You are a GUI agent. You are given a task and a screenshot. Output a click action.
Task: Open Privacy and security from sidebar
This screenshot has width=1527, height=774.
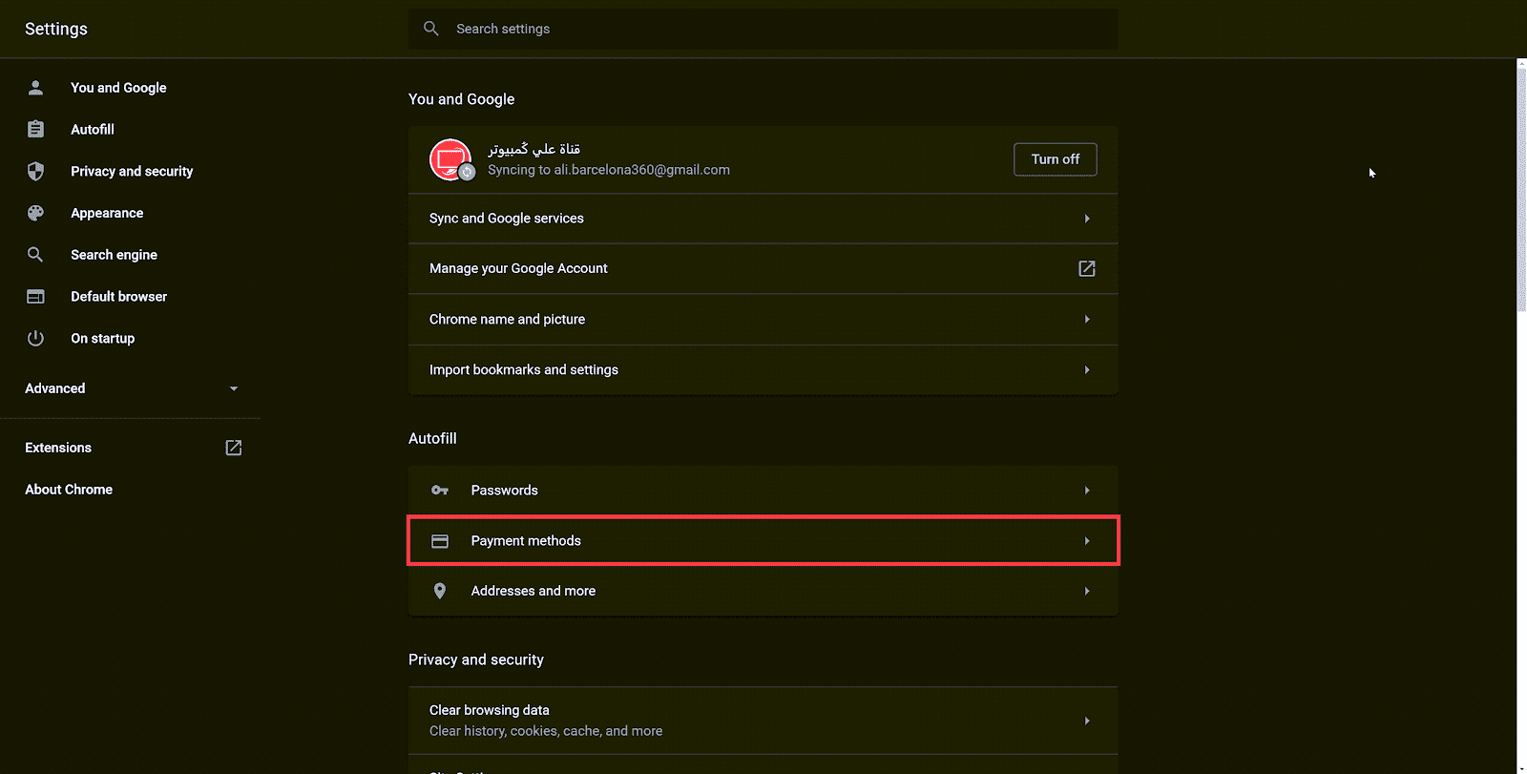(x=132, y=171)
